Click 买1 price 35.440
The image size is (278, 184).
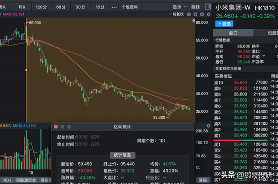240,144
